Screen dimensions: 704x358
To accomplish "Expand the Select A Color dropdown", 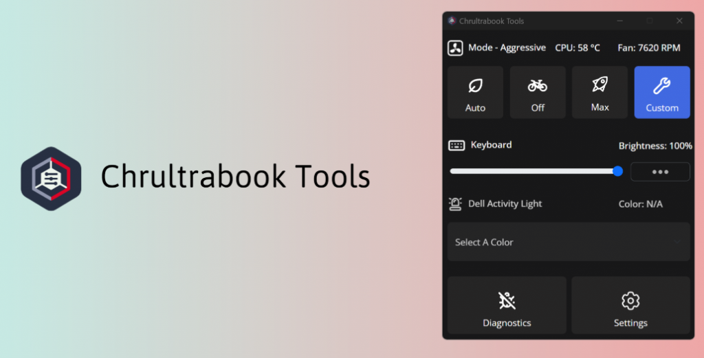I will pyautogui.click(x=569, y=242).
